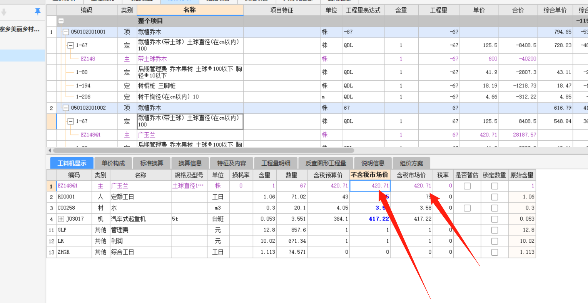Click the 417.22 blue price cell for 汽车式起重机
The width and height of the screenshot is (588, 303).
pyautogui.click(x=370, y=219)
